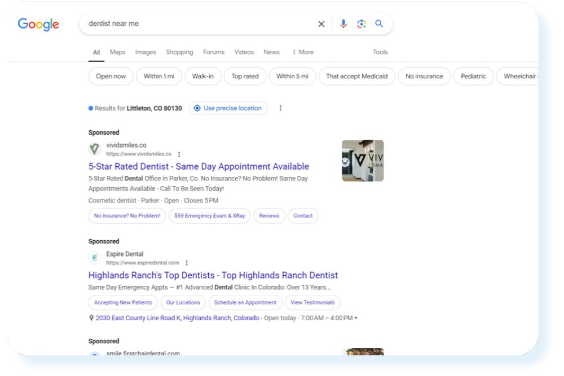This screenshot has height=376, width=564.
Task: Open No Insurance? No Problem! sitelink
Action: pos(127,216)
